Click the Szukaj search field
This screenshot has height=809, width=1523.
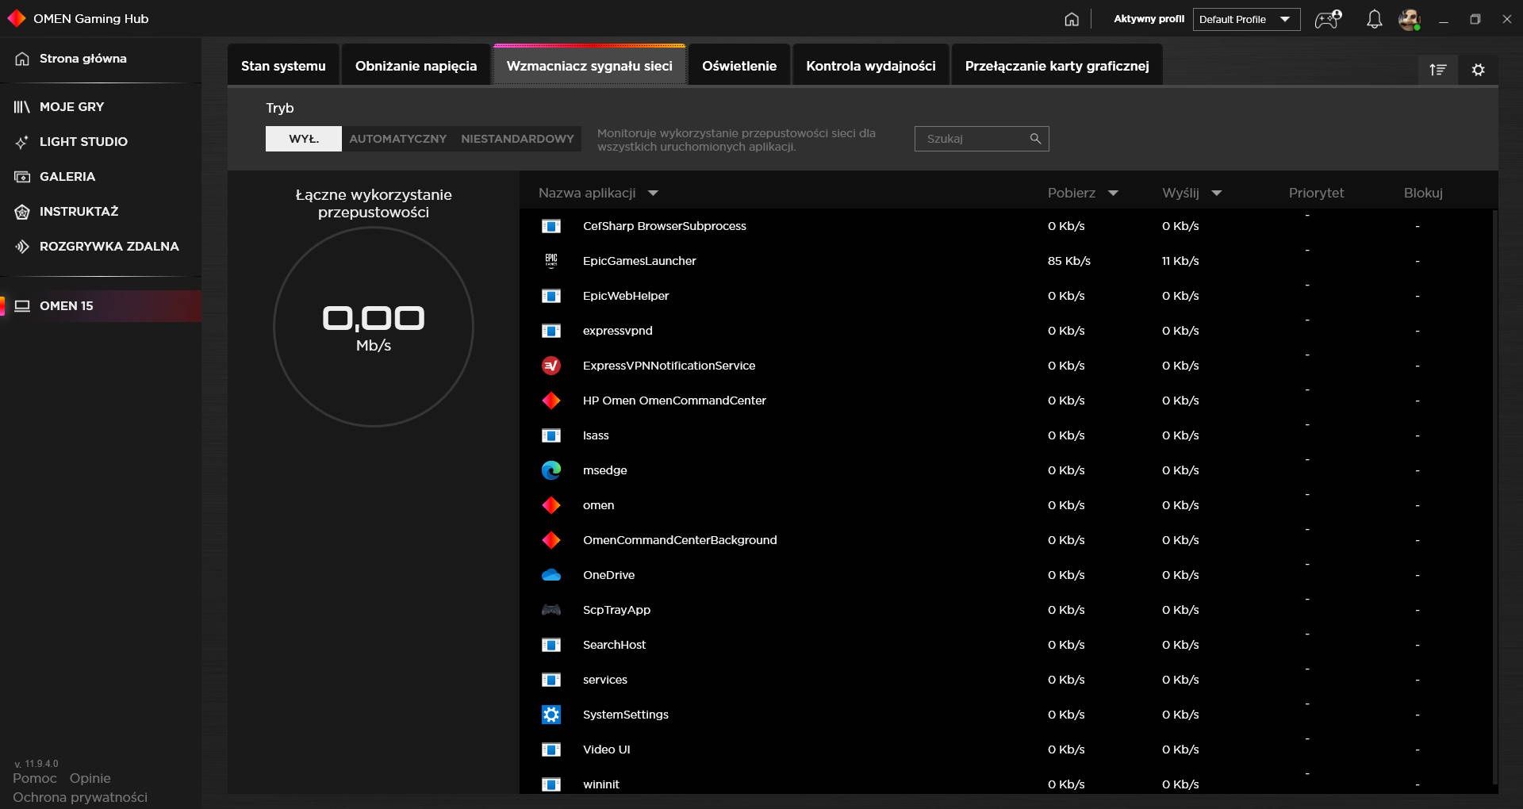pos(982,139)
